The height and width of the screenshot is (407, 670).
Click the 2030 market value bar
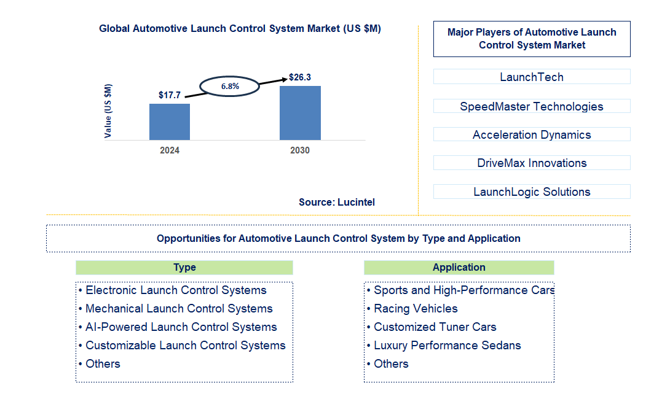(x=300, y=112)
